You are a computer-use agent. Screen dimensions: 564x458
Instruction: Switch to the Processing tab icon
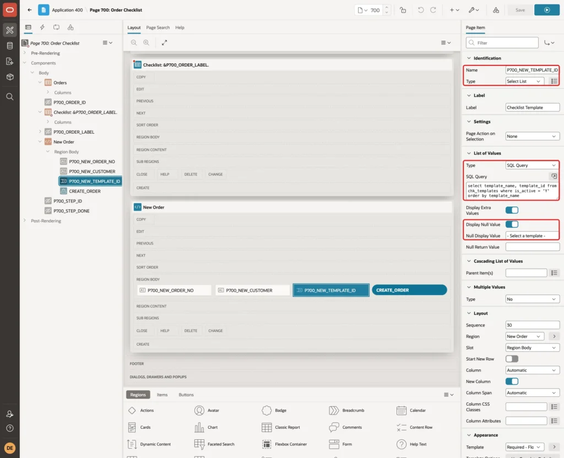coord(57,28)
